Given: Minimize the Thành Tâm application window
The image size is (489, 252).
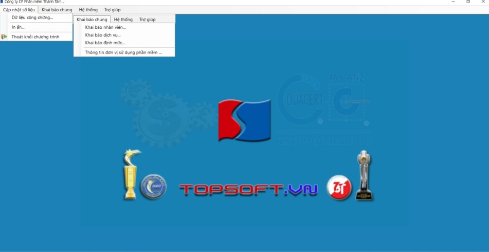Looking at the screenshot, I should click(453, 2).
